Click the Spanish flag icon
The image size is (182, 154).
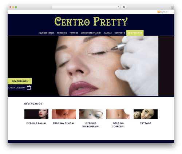159,12
